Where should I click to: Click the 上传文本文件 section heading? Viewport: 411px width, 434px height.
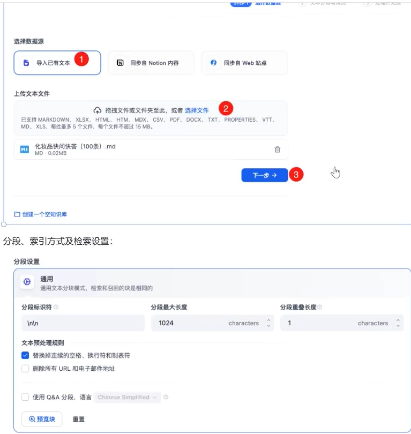(x=32, y=94)
